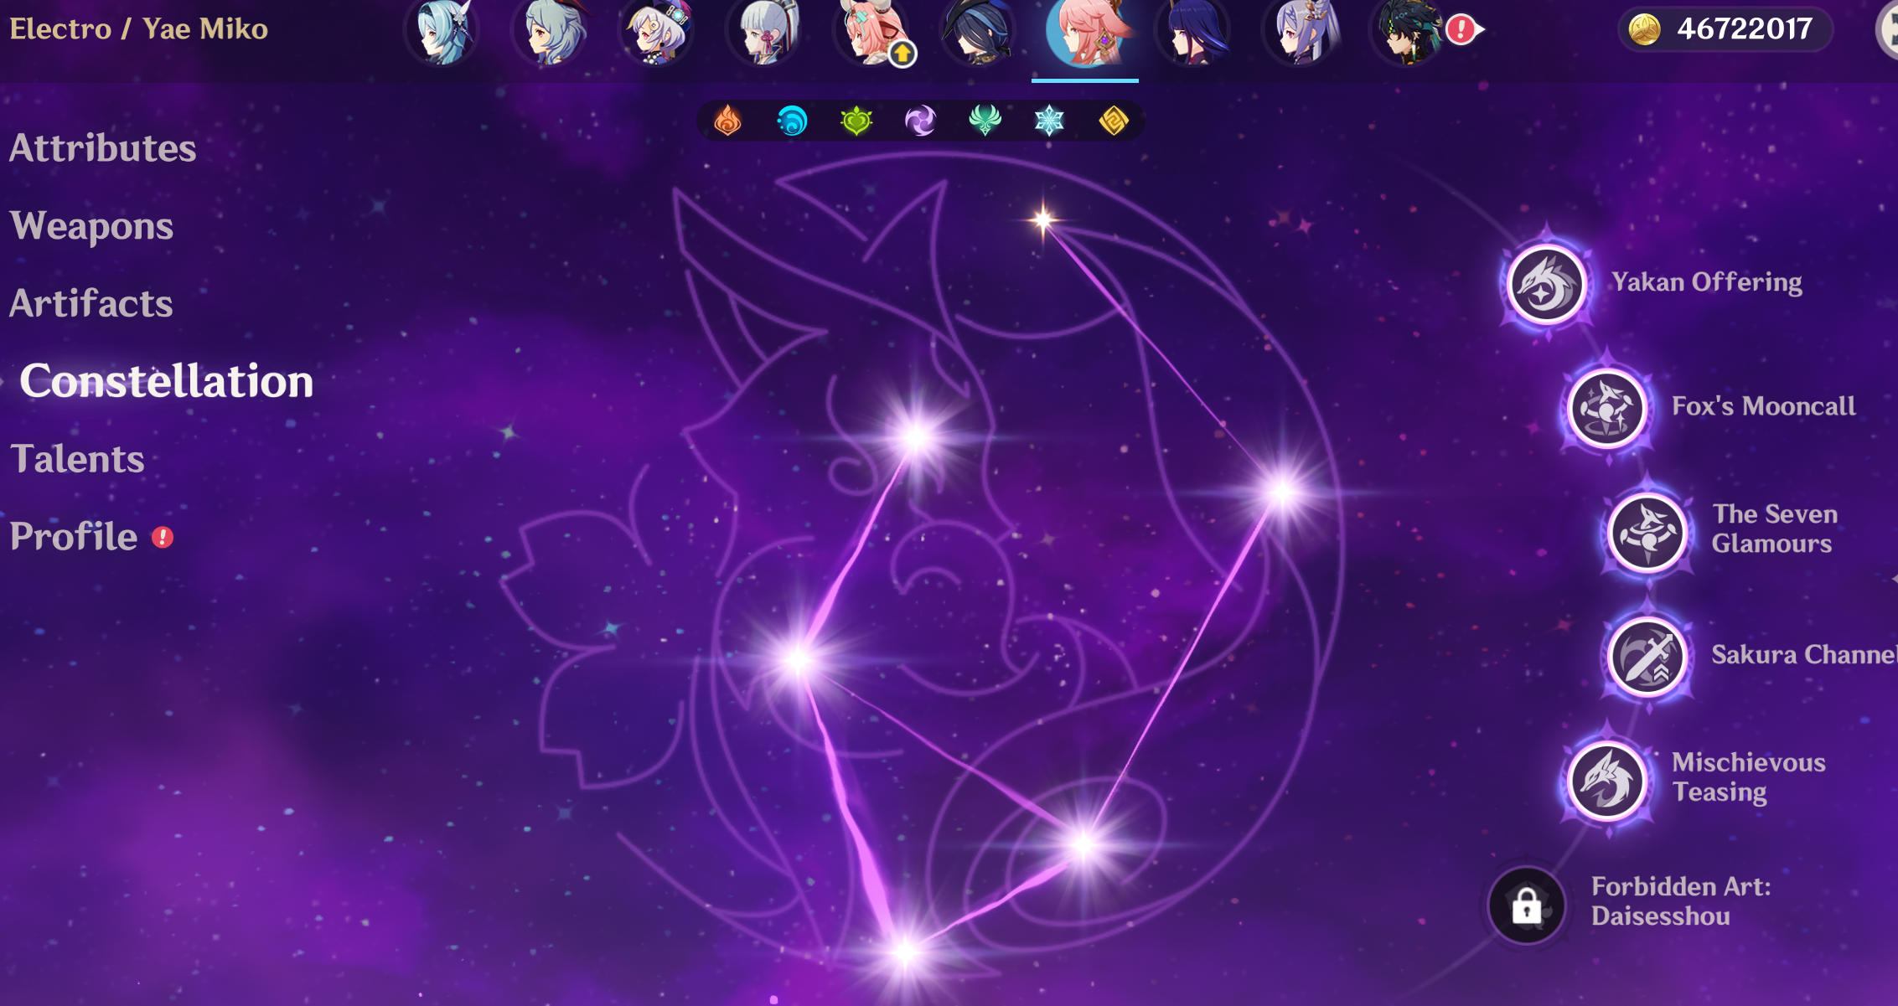This screenshot has width=1898, height=1006.
Task: Filter characters by Geo element
Action: pos(1114,121)
